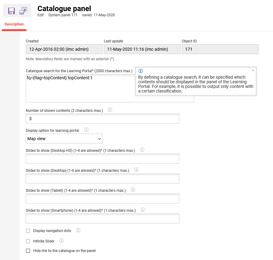Switch to the Description tab
The image size is (273, 260).
(14, 24)
